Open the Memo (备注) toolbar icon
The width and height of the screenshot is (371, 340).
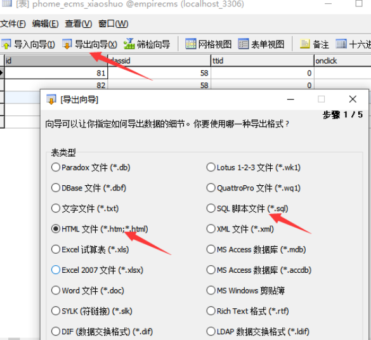305,44
